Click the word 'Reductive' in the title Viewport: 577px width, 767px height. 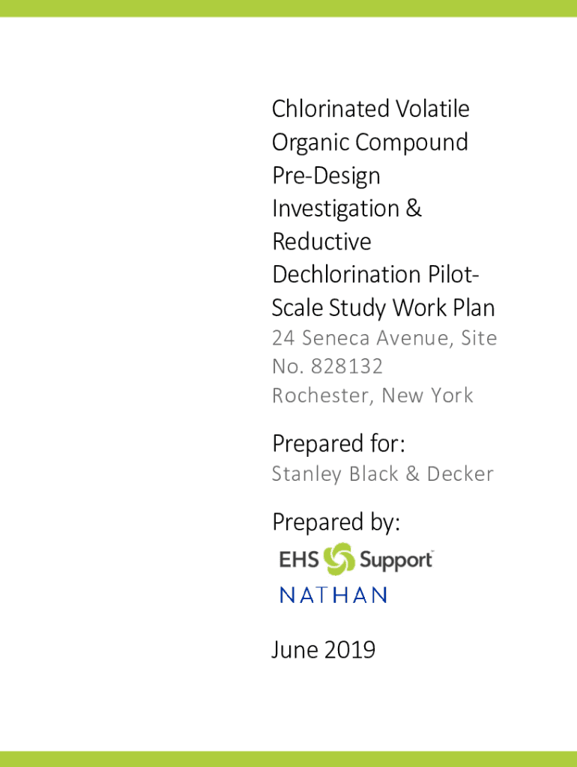point(321,242)
